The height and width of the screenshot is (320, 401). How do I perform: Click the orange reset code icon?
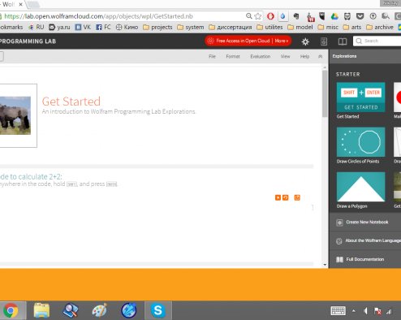pyautogui.click(x=286, y=197)
